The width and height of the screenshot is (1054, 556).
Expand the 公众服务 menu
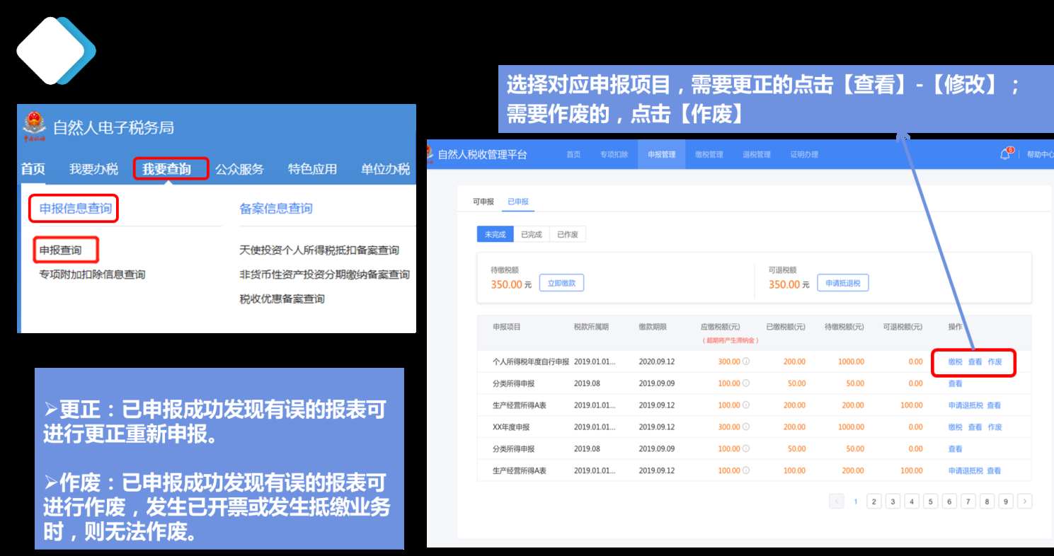pos(239,169)
